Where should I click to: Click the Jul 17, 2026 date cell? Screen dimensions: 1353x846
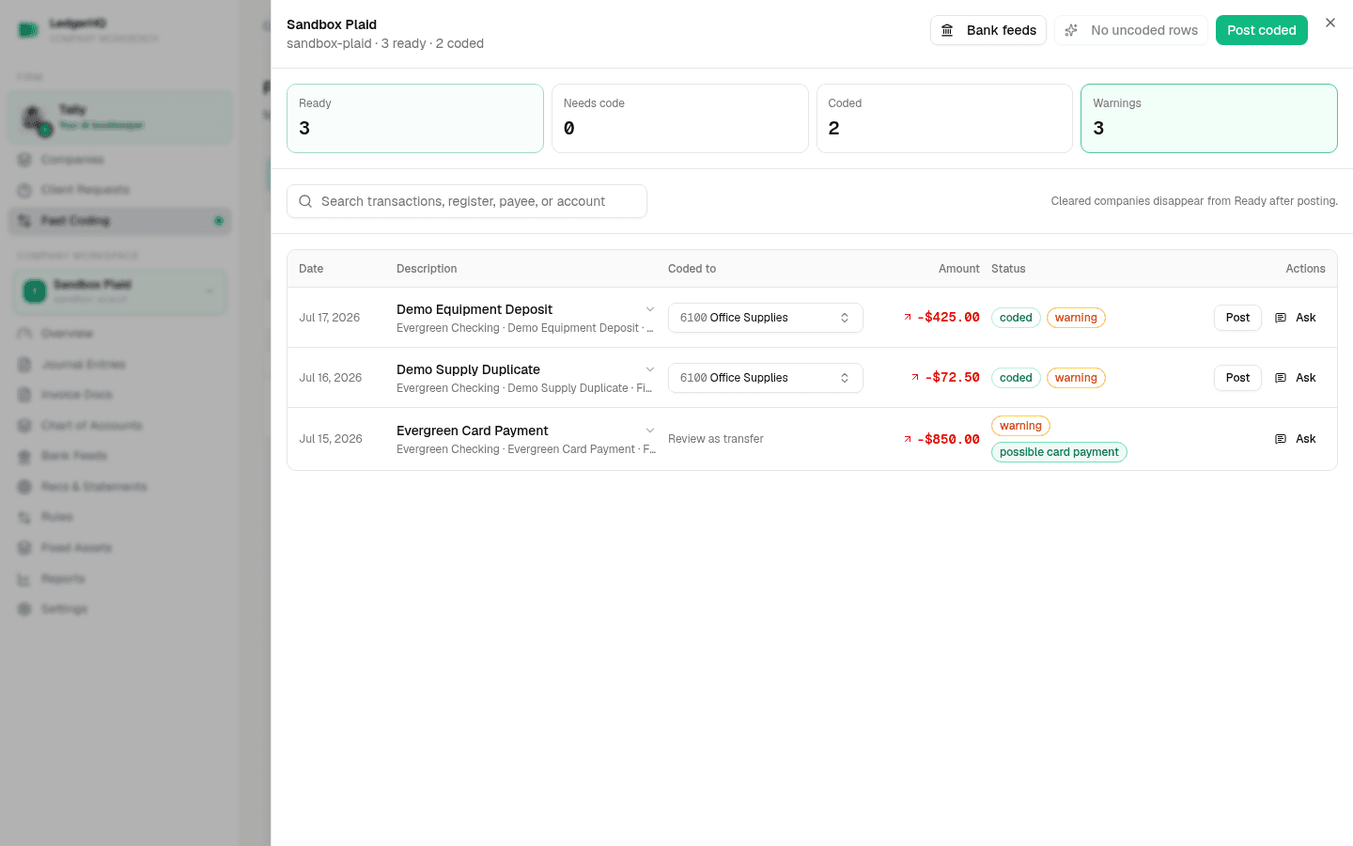pos(330,318)
